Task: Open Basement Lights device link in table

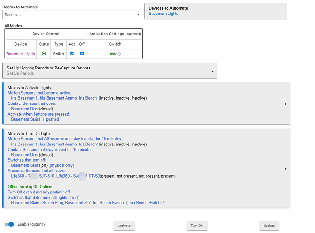Action: tap(21, 54)
